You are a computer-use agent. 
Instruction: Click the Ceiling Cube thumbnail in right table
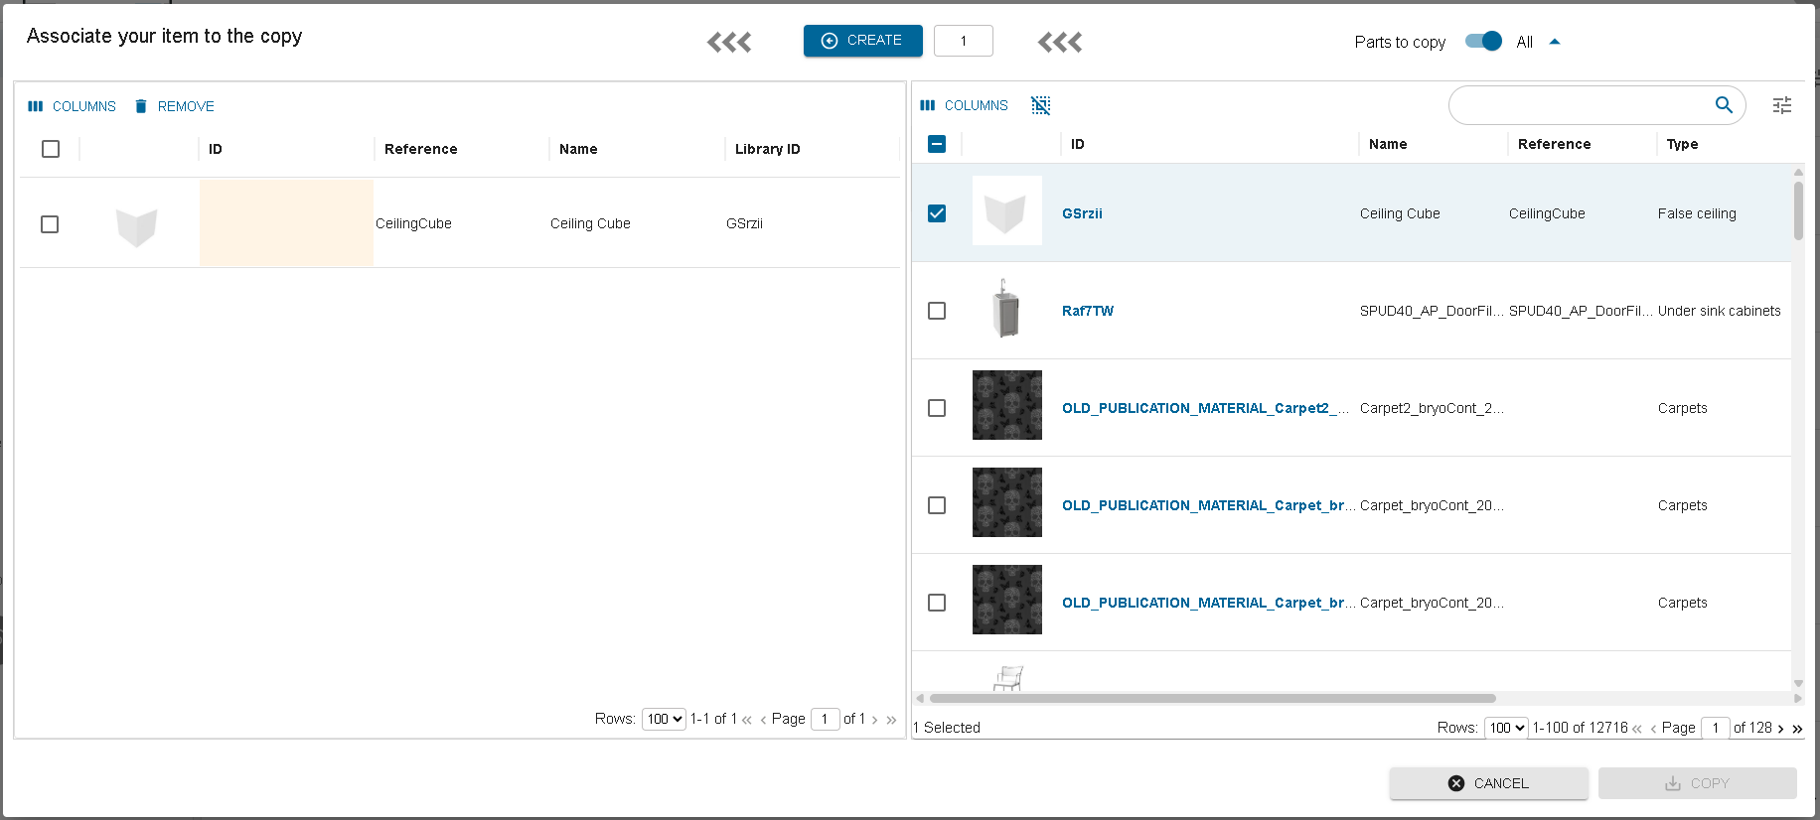(1006, 211)
